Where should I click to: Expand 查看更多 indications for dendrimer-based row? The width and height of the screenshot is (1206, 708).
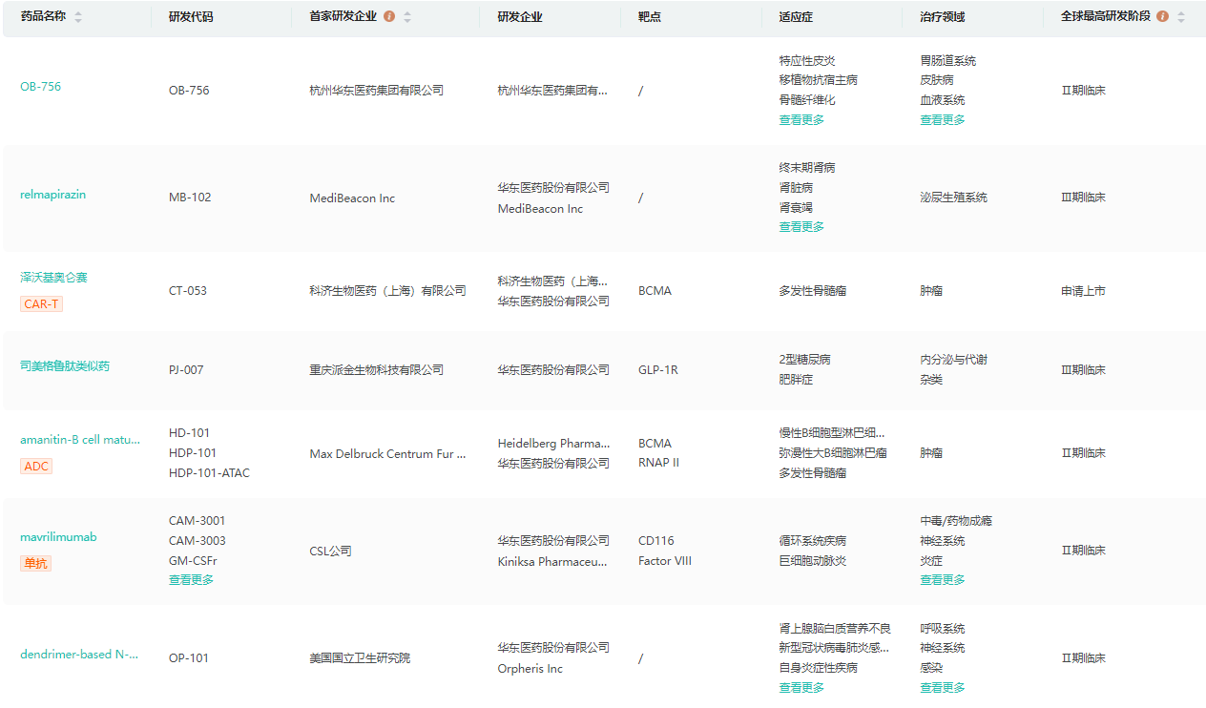(x=801, y=688)
